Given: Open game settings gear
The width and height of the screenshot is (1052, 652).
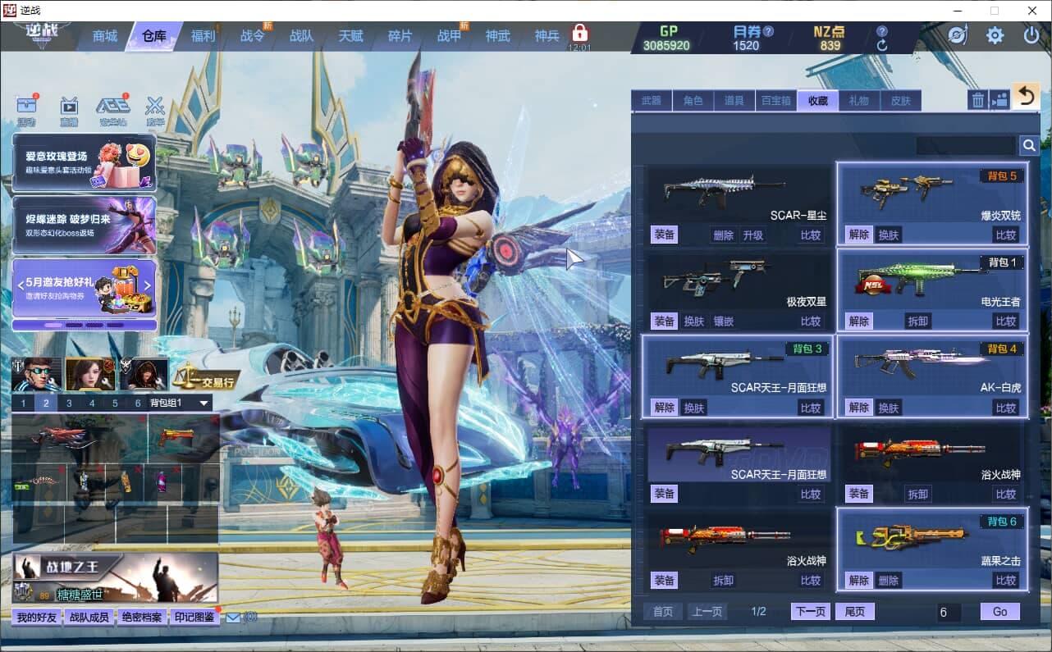Looking at the screenshot, I should [x=995, y=35].
